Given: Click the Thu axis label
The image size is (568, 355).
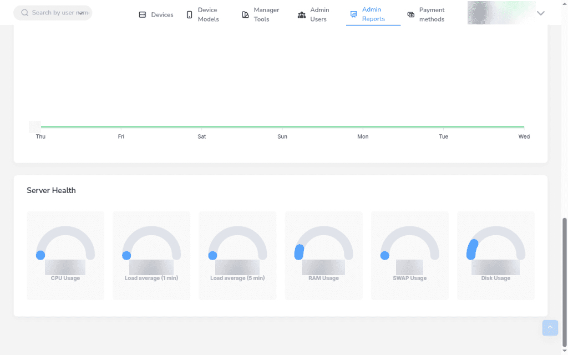Looking at the screenshot, I should click(40, 136).
